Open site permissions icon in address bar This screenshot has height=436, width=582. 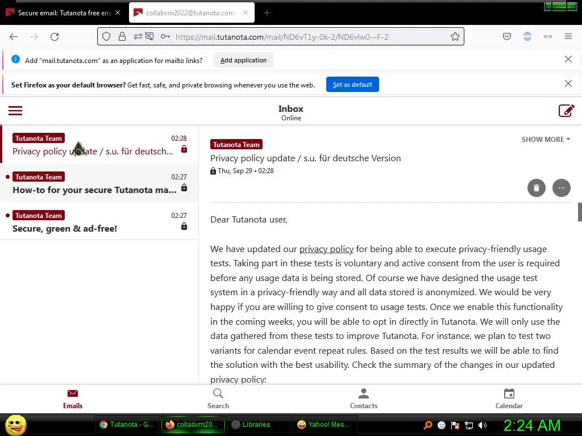click(x=138, y=36)
